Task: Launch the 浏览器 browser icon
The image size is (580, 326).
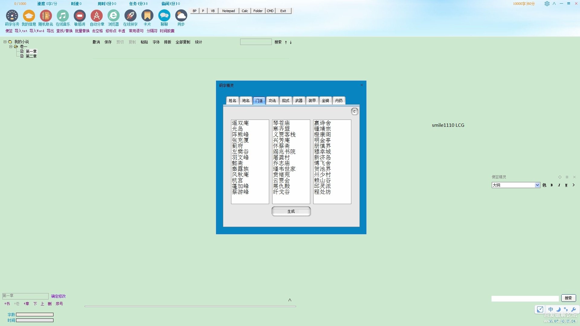Action: 114,16
